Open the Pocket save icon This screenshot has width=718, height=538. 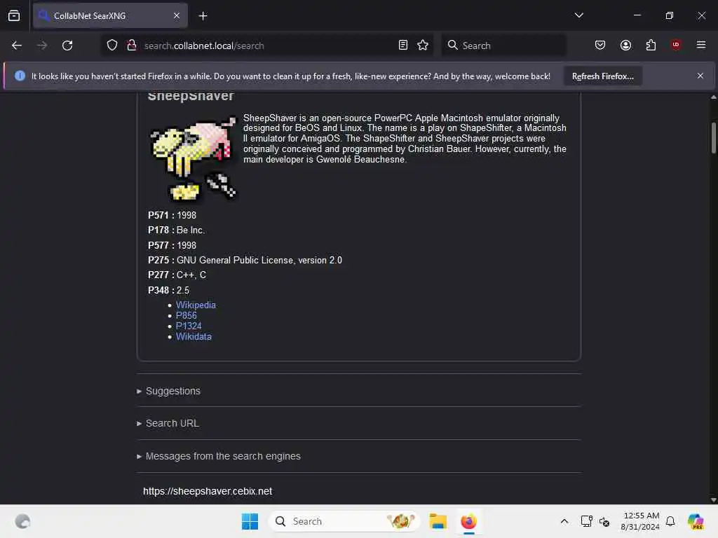600,45
